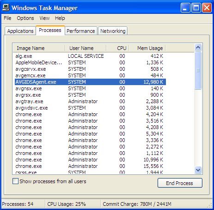Select the avgnsx.exe process
This screenshot has width=214, height=210.
tap(90, 88)
